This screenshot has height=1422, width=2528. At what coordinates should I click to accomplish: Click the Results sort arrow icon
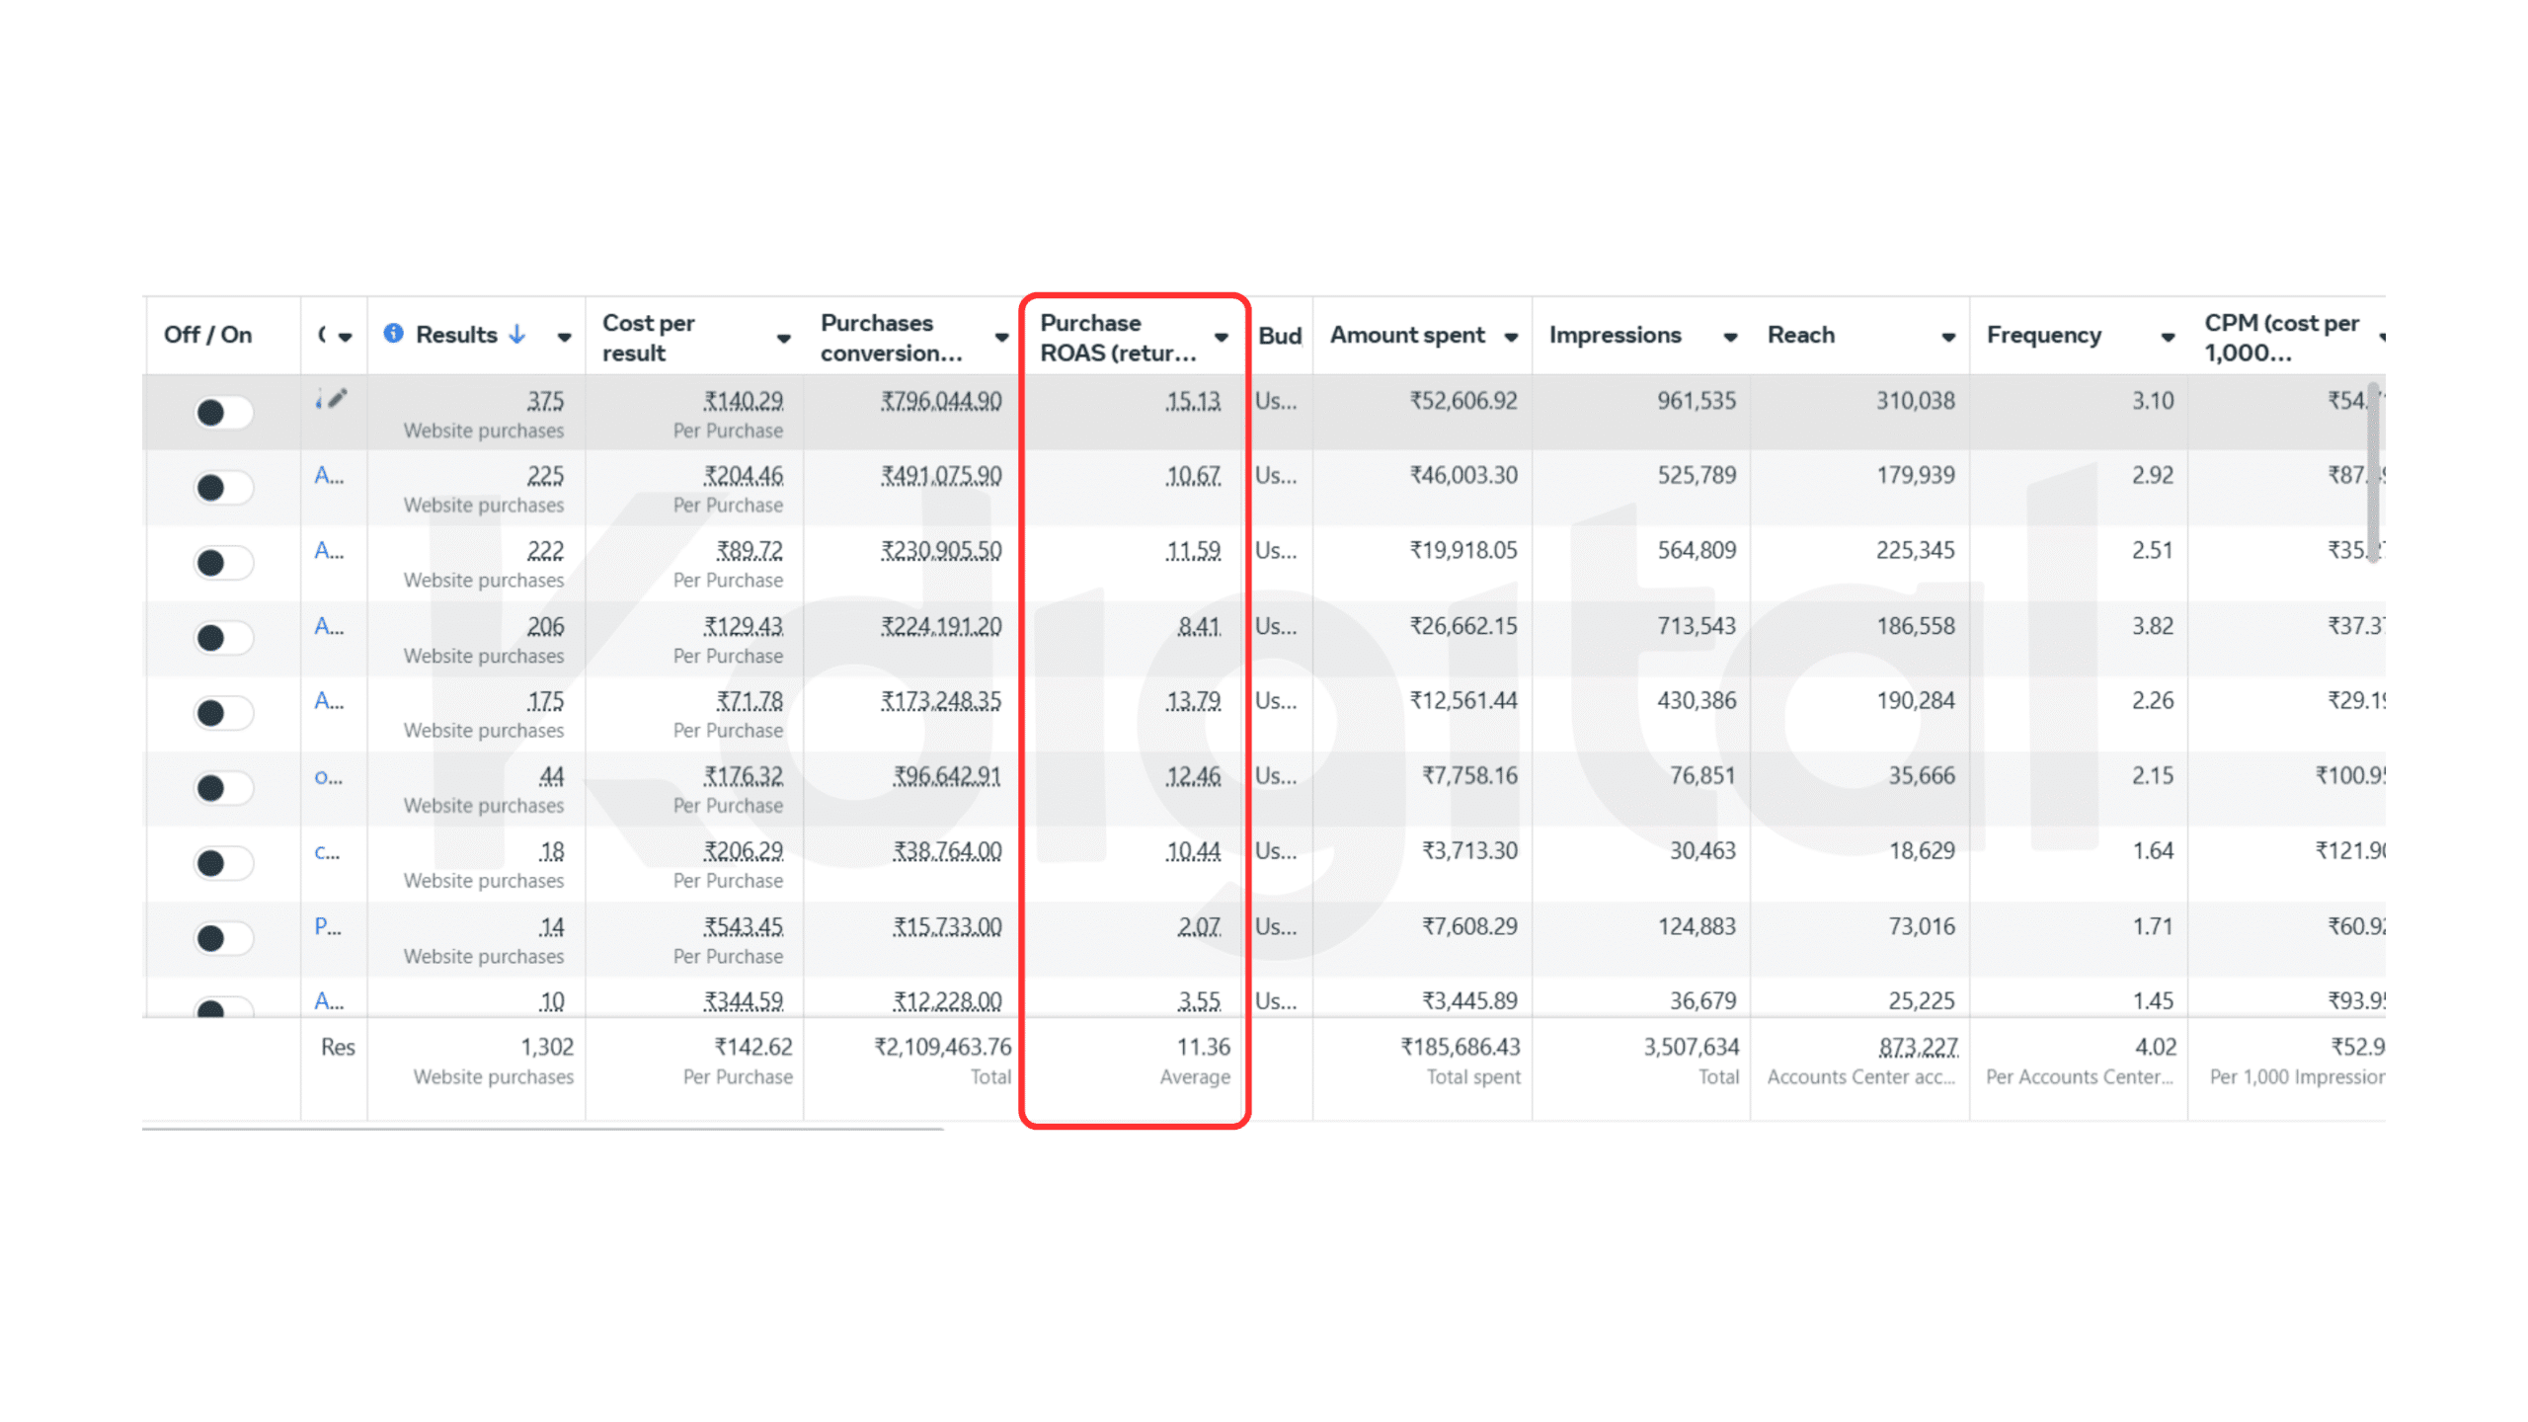tap(516, 335)
